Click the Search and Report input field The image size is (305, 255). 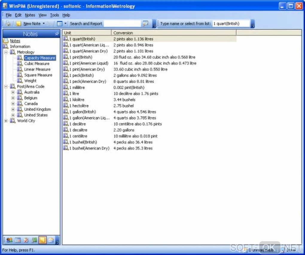point(122,24)
